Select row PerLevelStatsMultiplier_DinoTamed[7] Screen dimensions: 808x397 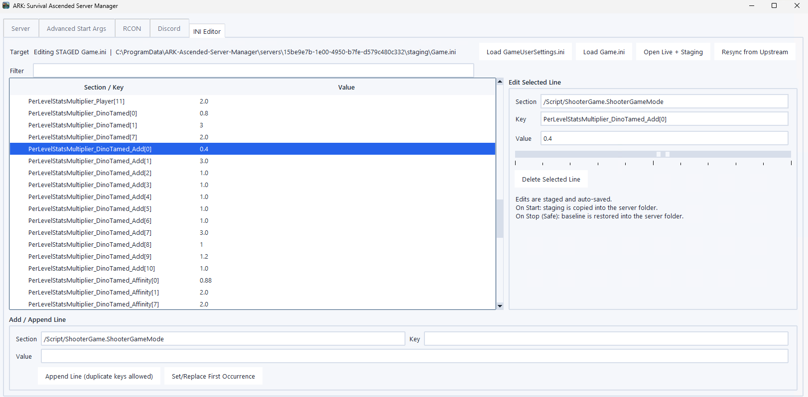(253, 137)
